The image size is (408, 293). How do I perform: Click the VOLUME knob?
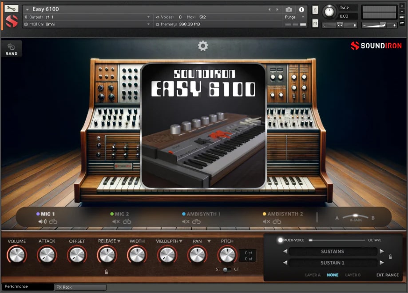[17, 255]
